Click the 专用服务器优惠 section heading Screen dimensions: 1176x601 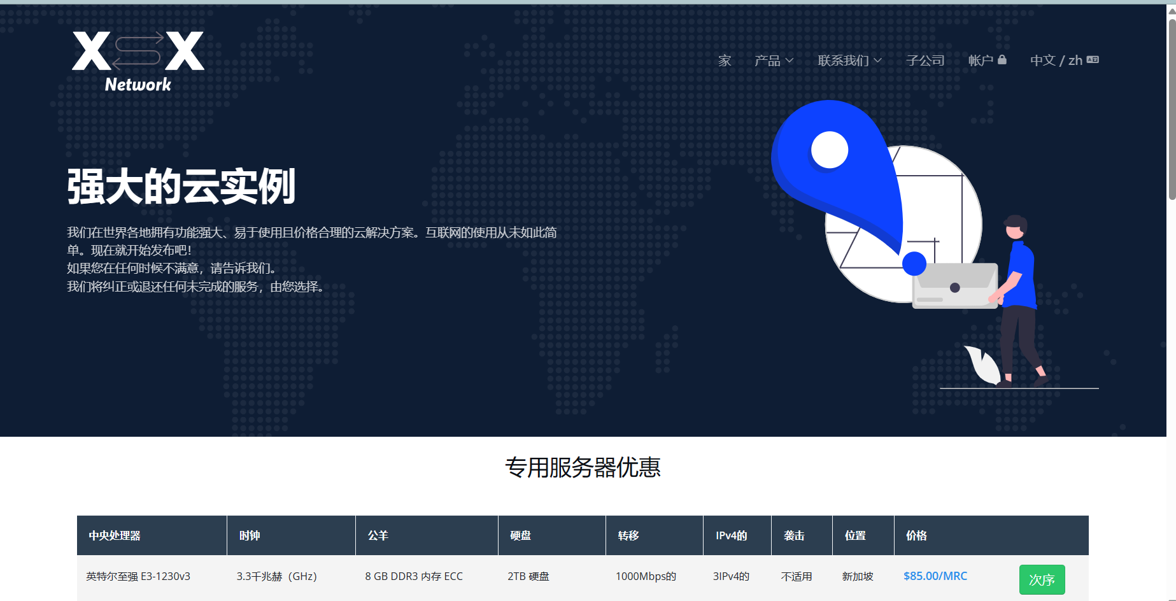583,468
